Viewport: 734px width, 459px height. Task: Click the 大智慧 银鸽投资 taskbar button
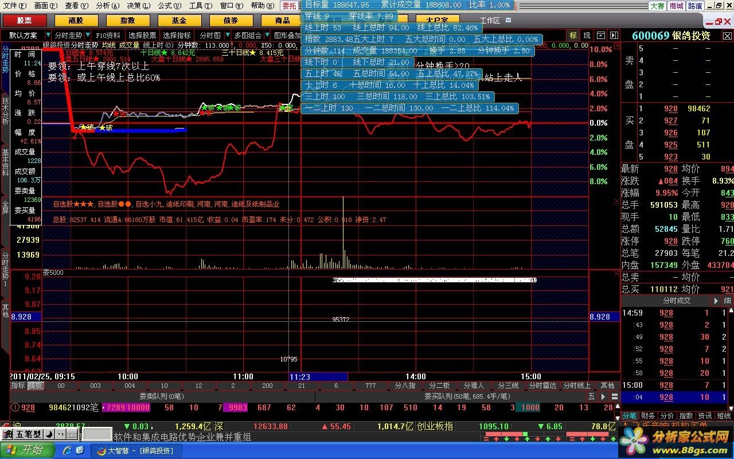coord(136,450)
